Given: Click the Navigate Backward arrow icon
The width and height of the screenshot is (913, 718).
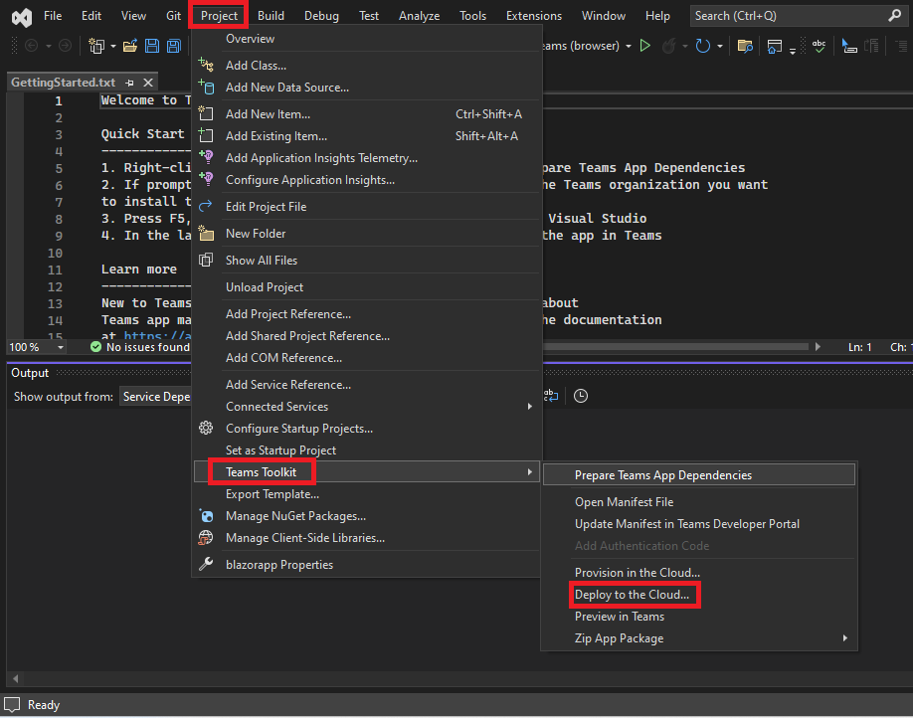Looking at the screenshot, I should 32,46.
